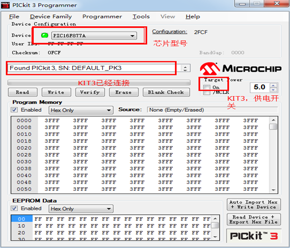Click the Verify button
This screenshot has height=248, width=290.
[90, 92]
